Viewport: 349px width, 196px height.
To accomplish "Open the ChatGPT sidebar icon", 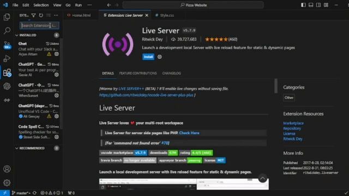I will pos(7,86).
